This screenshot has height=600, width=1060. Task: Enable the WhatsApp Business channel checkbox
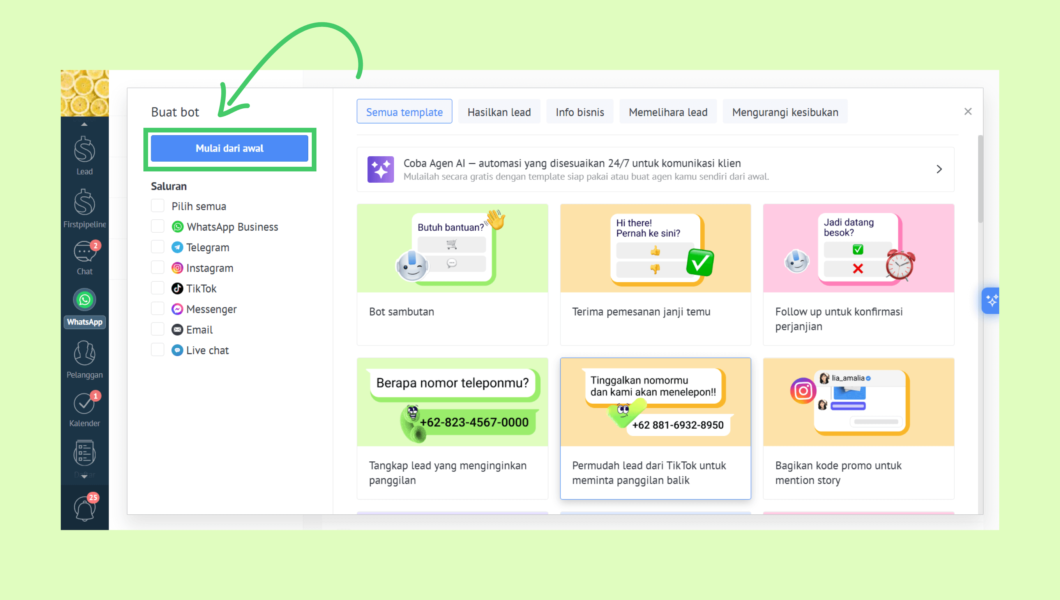coord(157,226)
